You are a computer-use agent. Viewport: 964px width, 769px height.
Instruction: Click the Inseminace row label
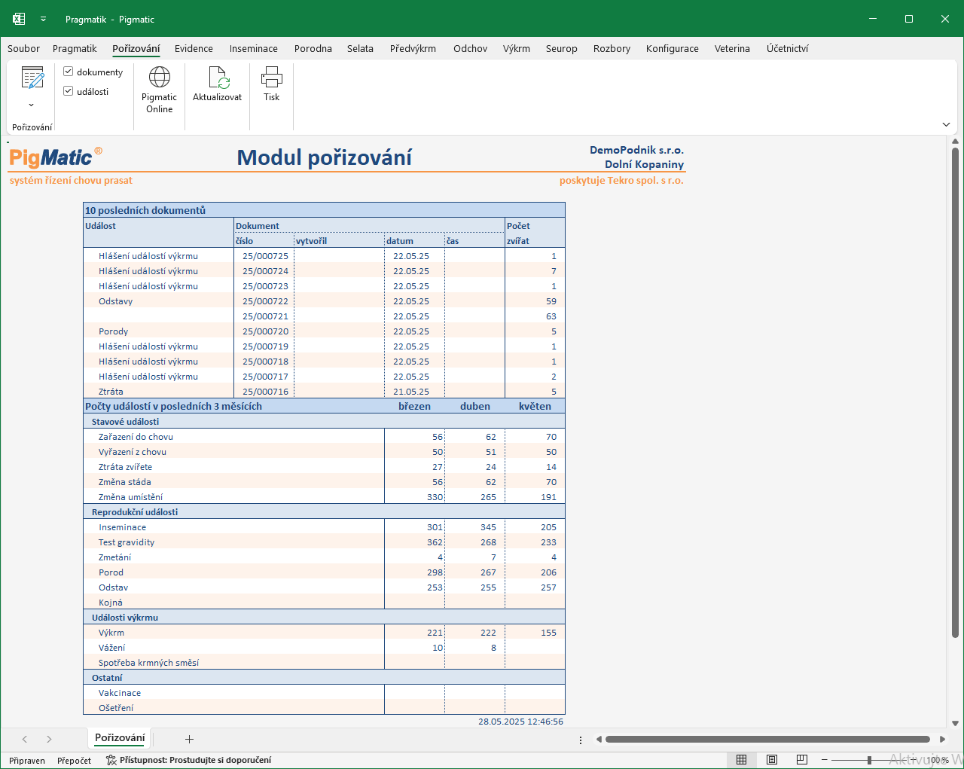(x=122, y=527)
